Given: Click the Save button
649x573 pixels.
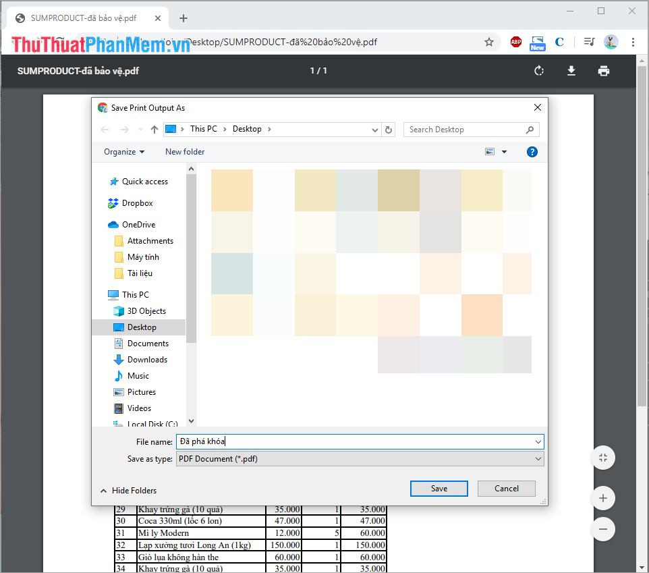Looking at the screenshot, I should (439, 489).
